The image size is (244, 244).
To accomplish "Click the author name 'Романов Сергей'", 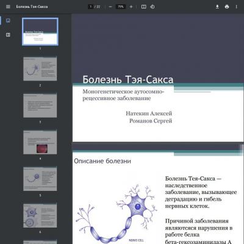I will tap(151, 121).
